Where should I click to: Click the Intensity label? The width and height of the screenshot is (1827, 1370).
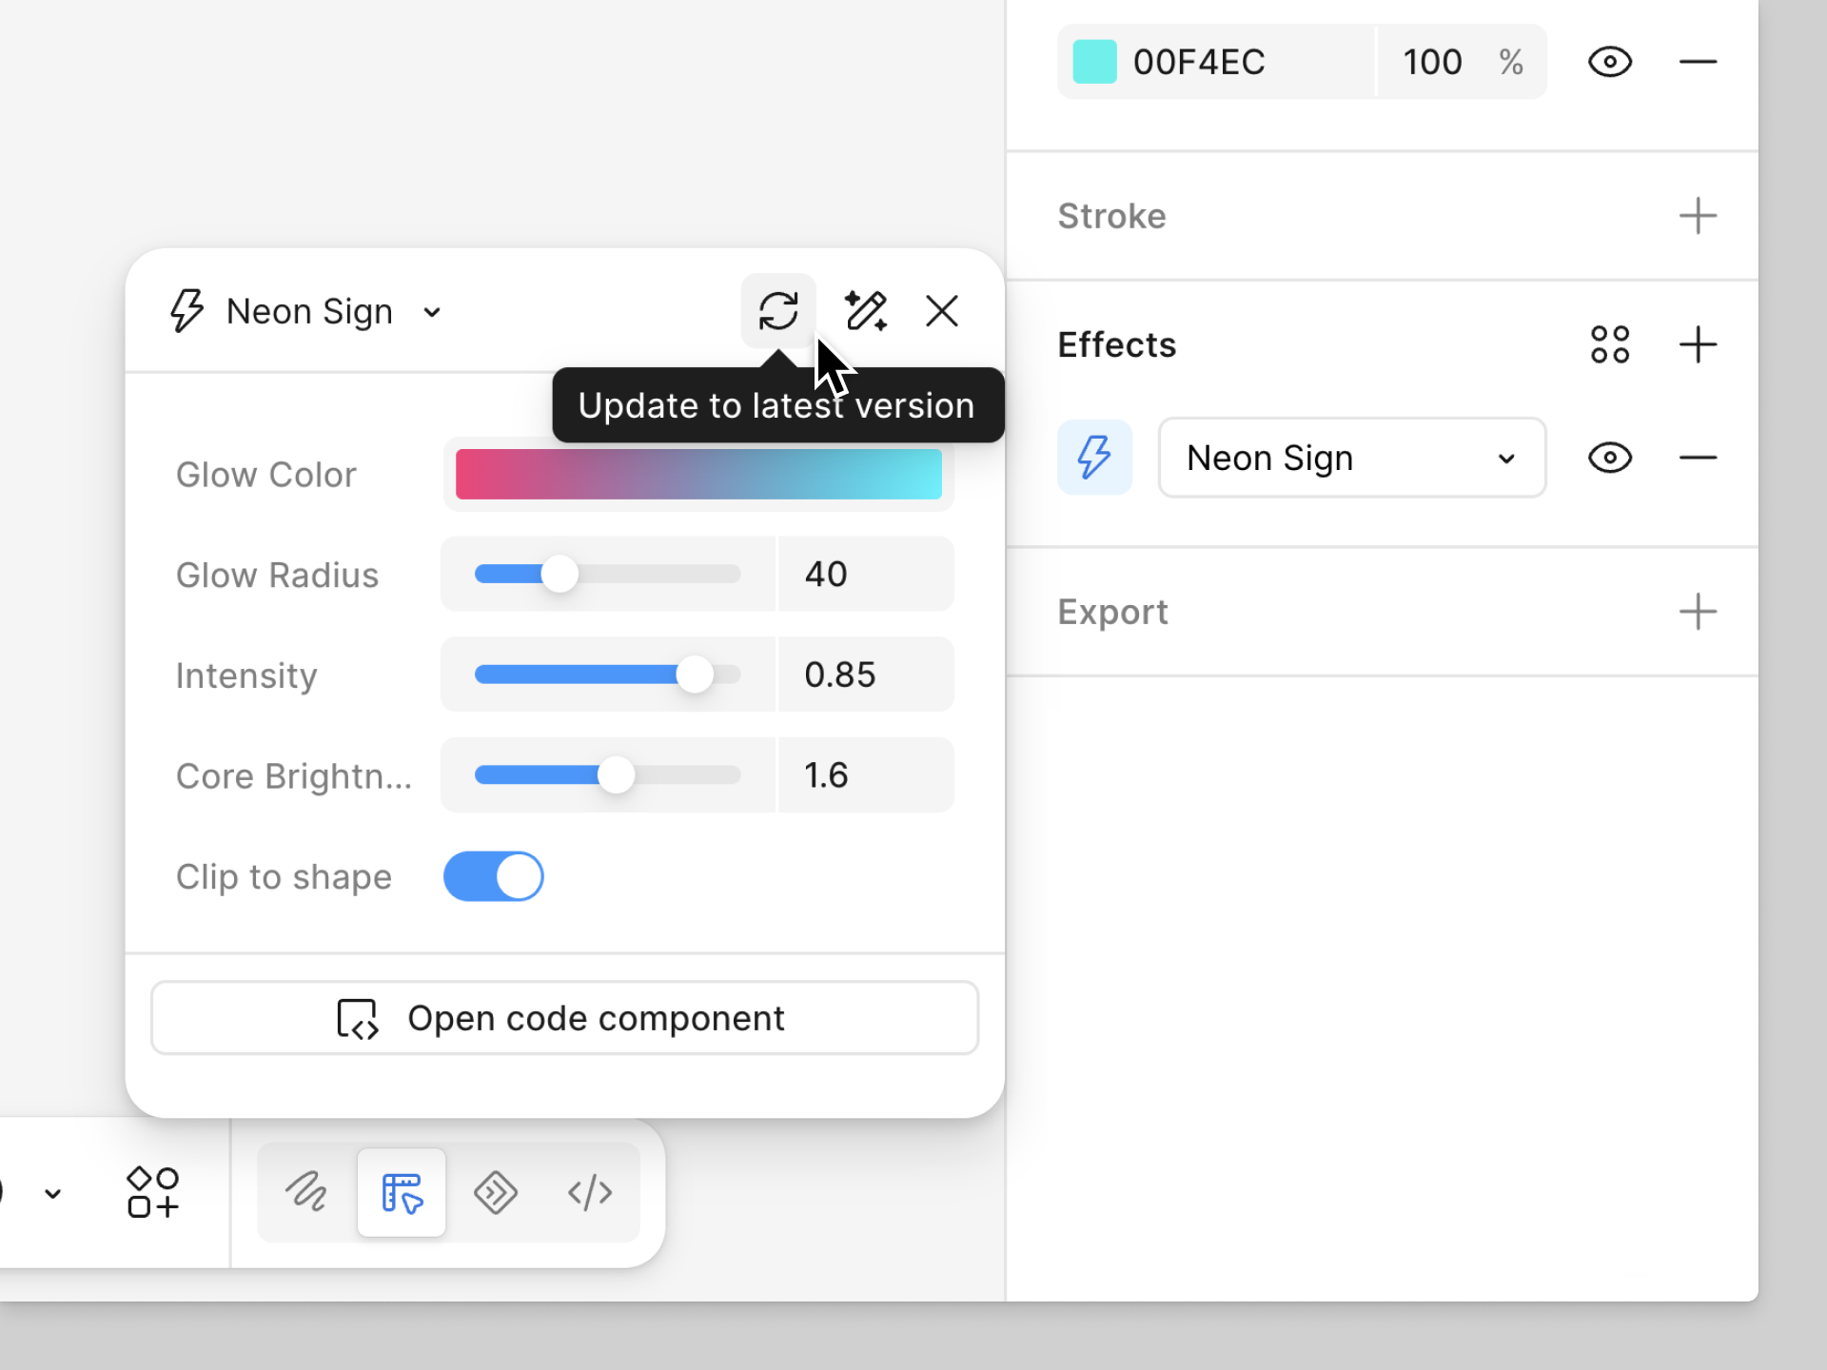tap(246, 675)
